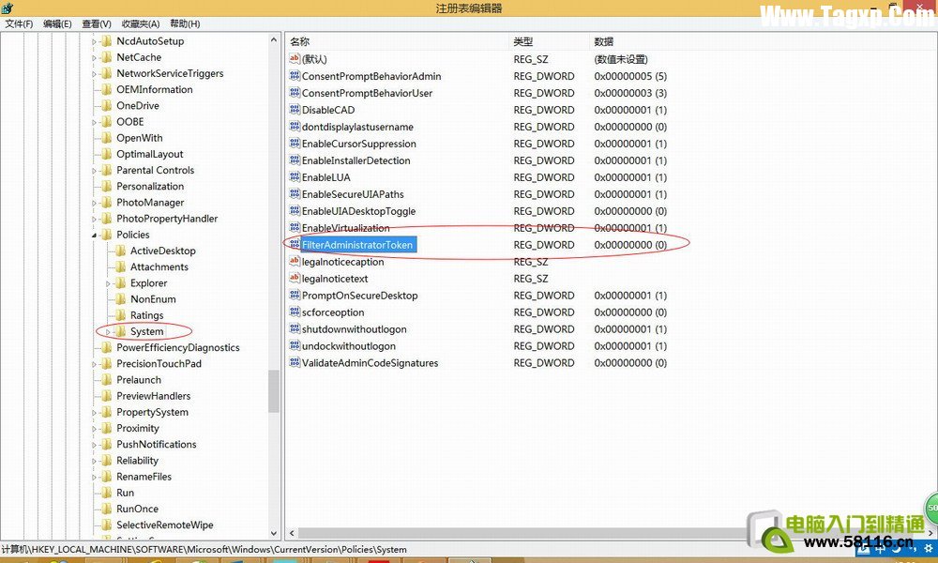Open the 帮助(H) menu
Image resolution: width=938 pixels, height=563 pixels.
185,24
